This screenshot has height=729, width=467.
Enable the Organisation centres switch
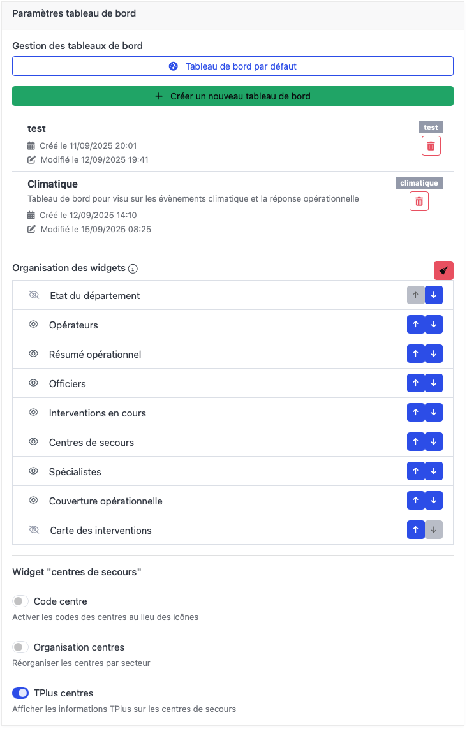[x=20, y=647]
